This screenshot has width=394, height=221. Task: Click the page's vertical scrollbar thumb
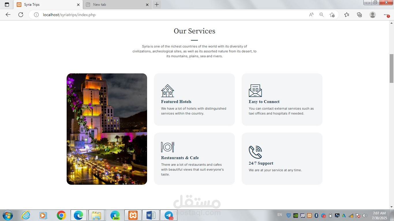click(391, 68)
